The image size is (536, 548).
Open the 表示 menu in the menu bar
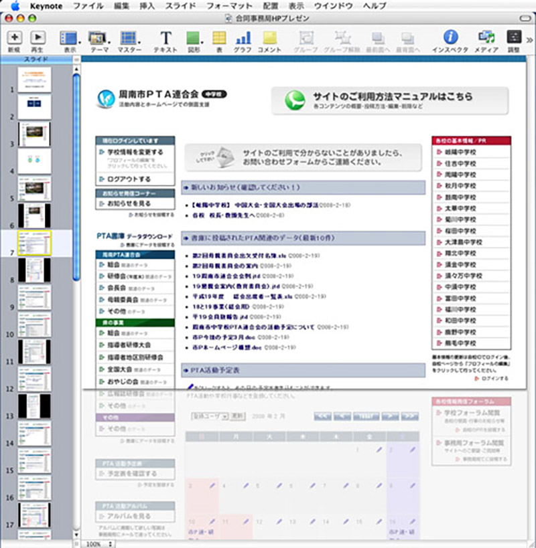[x=296, y=6]
